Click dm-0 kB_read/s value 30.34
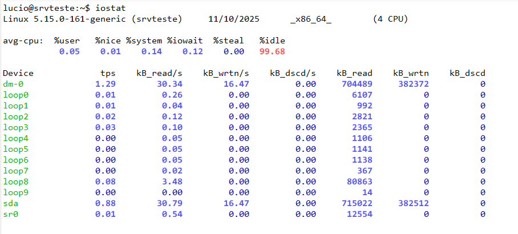The height and width of the screenshot is (234, 518). (169, 84)
